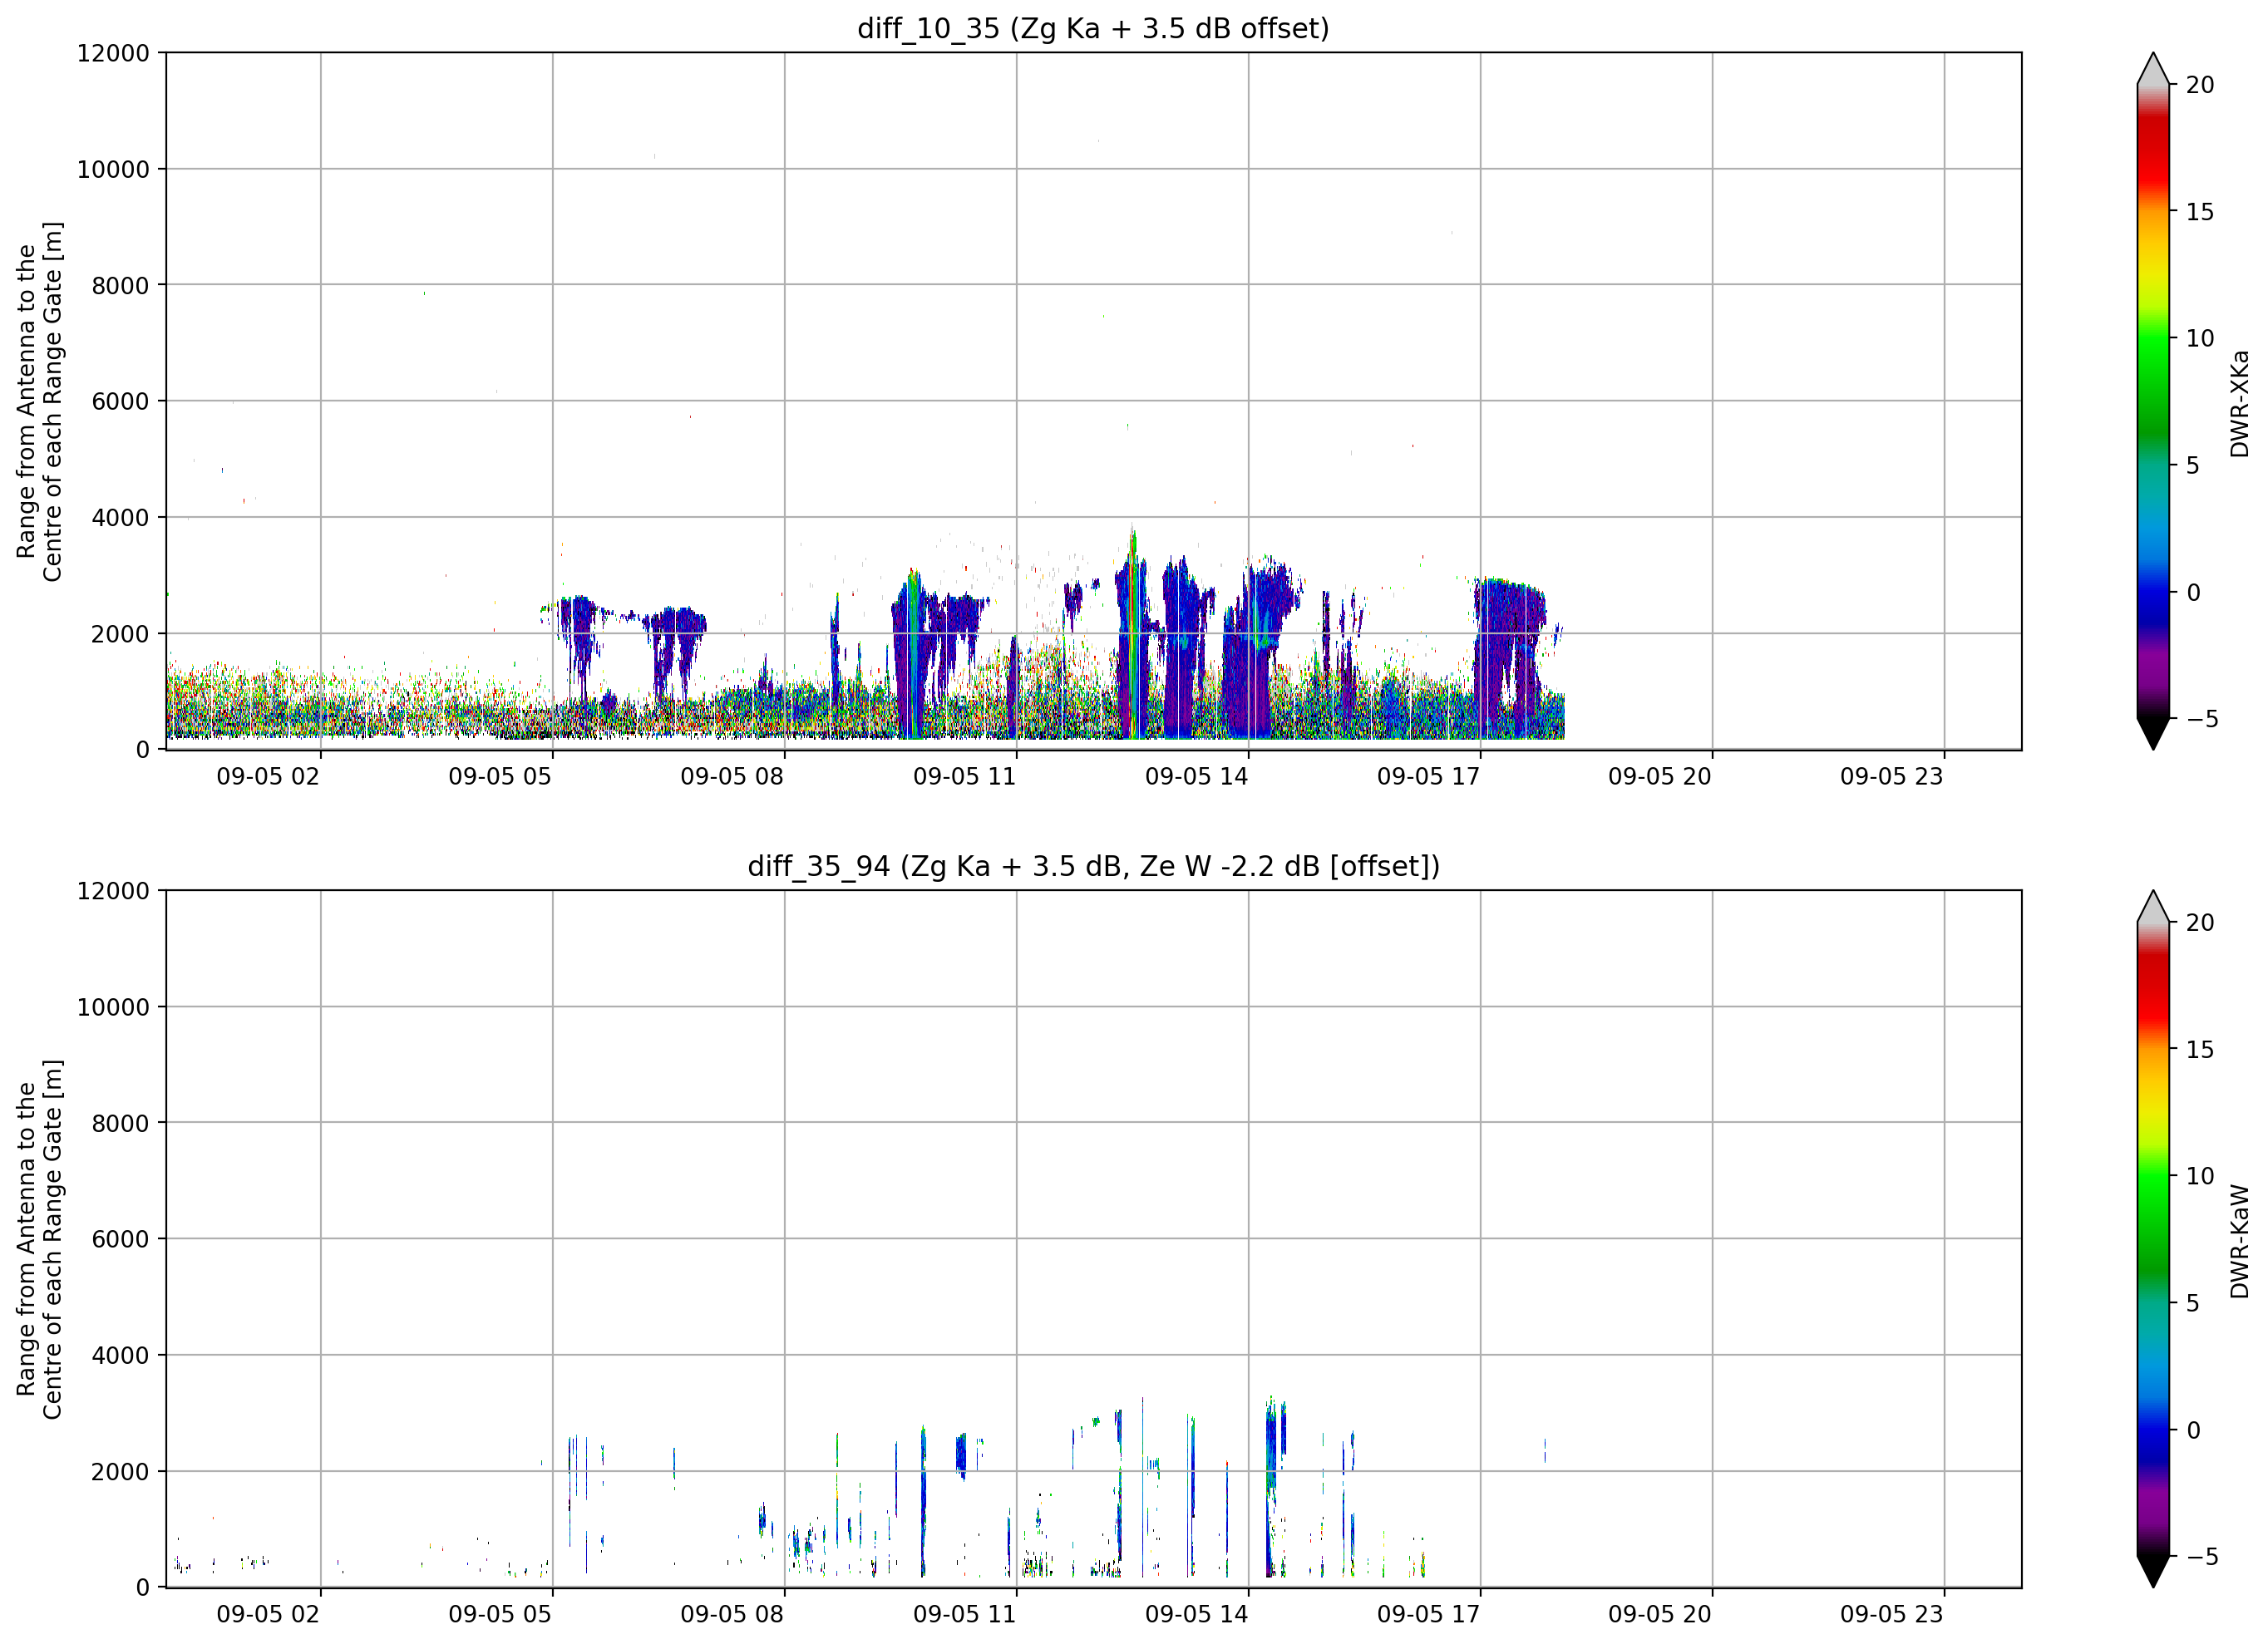Click the 10 tick on bottom colorbar
The height and width of the screenshot is (1644, 2268).
[x=2200, y=1176]
